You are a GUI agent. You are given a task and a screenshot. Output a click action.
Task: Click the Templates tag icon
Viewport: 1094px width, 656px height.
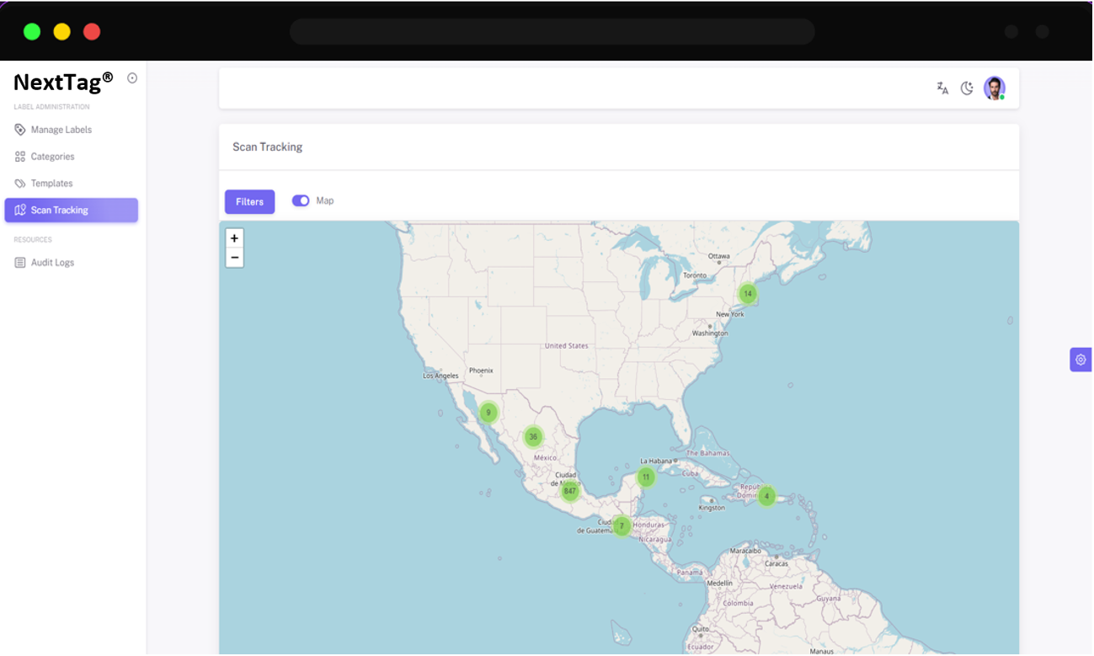(20, 184)
